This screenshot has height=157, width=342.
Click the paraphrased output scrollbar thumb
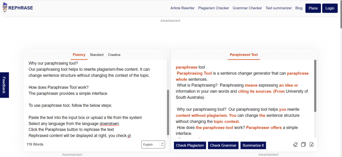tap(315, 86)
